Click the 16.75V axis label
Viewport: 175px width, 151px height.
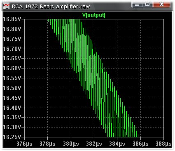(12, 39)
